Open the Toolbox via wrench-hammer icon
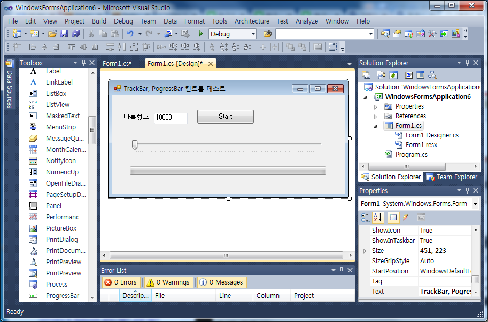This screenshot has width=488, height=322. 432,34
